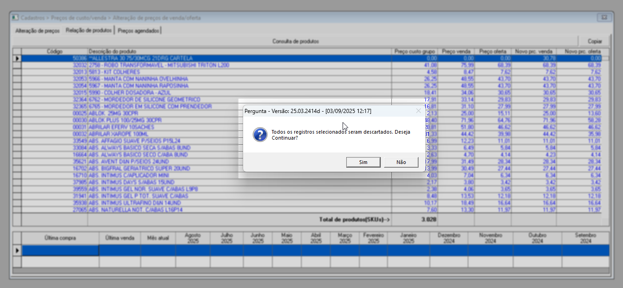The width and height of the screenshot is (623, 288).
Task: Select row ALLESTRA 30 75/30MCG 21DRG CARTELA
Action: (311, 58)
